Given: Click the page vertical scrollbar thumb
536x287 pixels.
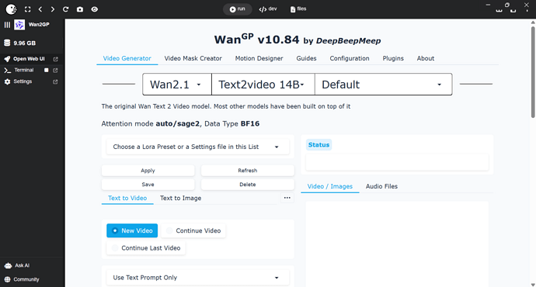Looking at the screenshot, I should 533,72.
